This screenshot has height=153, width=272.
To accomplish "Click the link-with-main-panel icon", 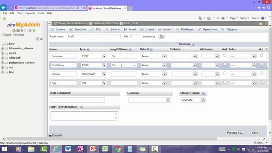I will [41, 39].
